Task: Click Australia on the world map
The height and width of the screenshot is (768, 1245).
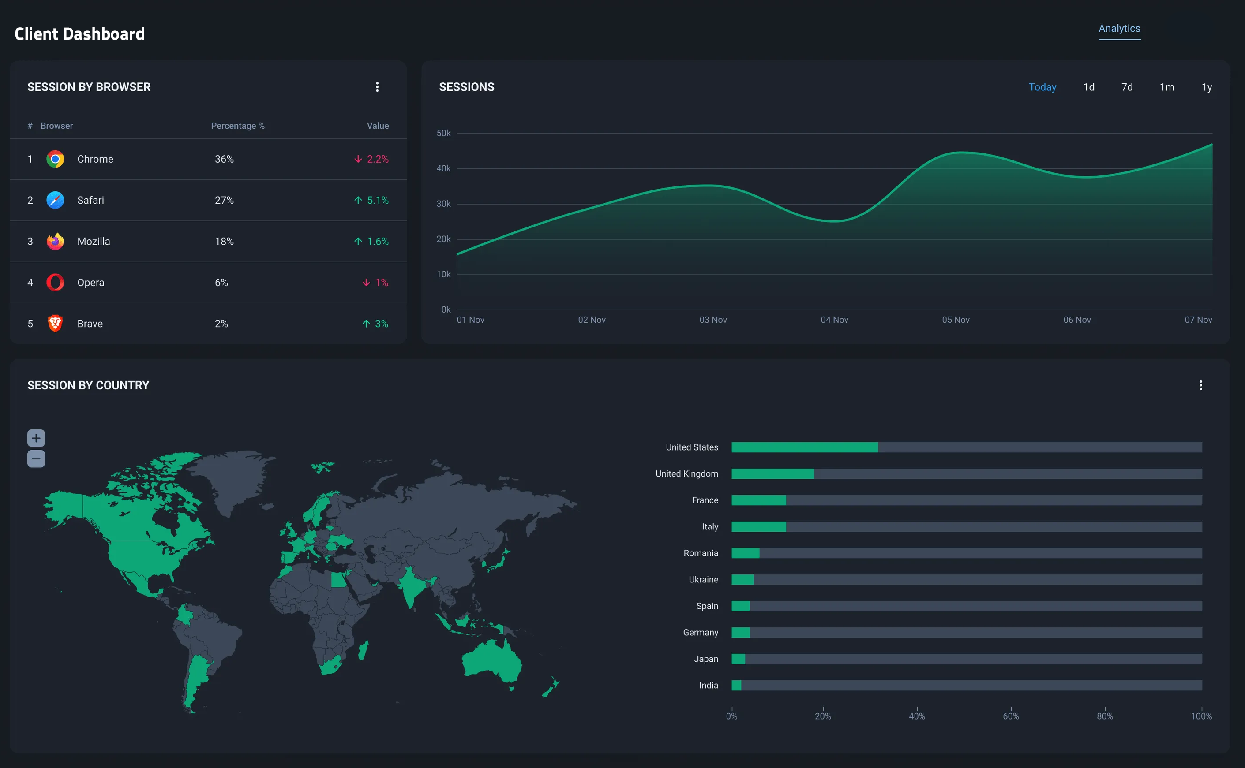Action: (x=491, y=660)
